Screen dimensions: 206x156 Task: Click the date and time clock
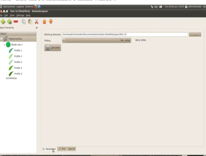click(x=174, y=7)
